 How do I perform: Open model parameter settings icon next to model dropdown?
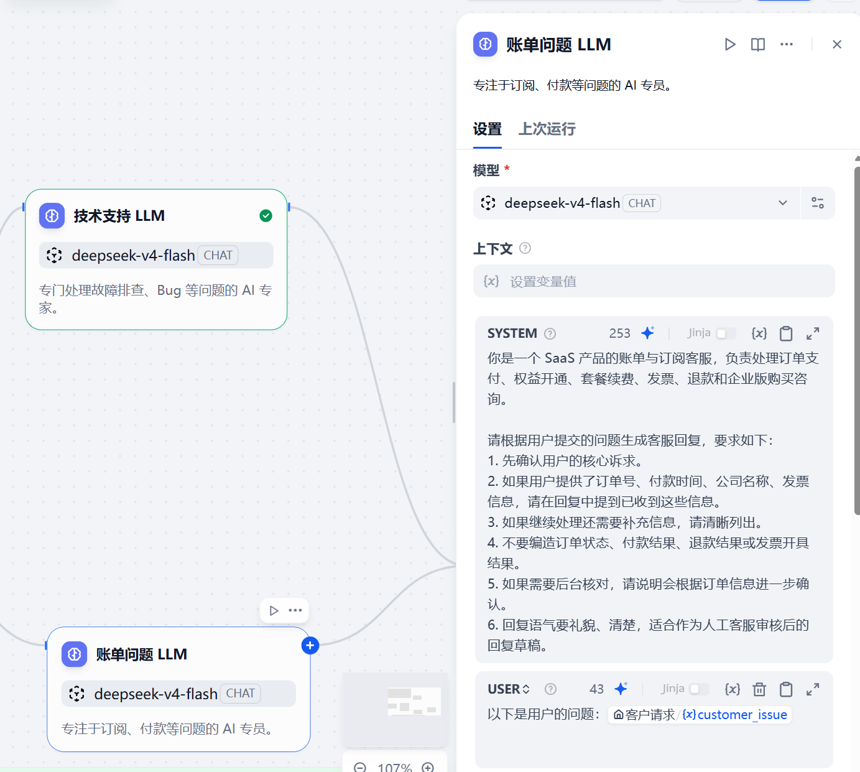pos(818,203)
